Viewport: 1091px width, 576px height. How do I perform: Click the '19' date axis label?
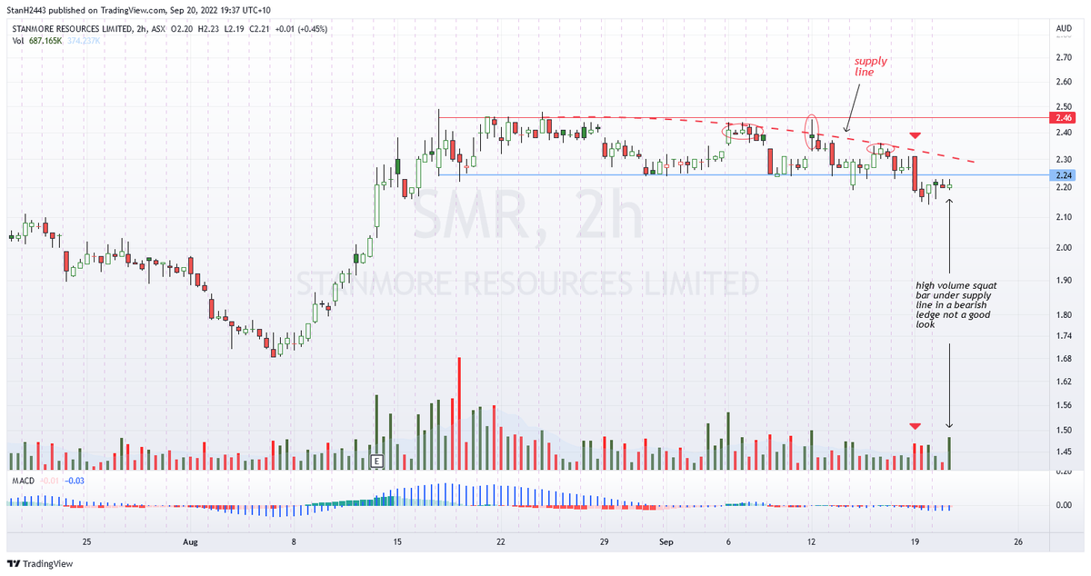pos(916,541)
